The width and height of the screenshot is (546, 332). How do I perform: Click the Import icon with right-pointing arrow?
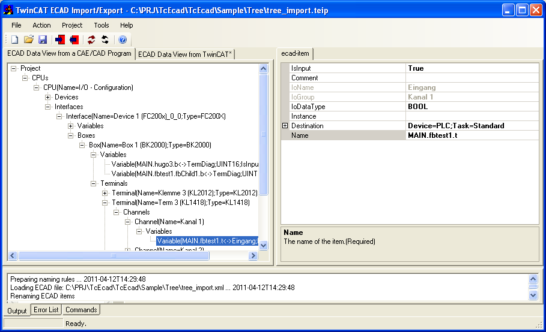pyautogui.click(x=60, y=40)
